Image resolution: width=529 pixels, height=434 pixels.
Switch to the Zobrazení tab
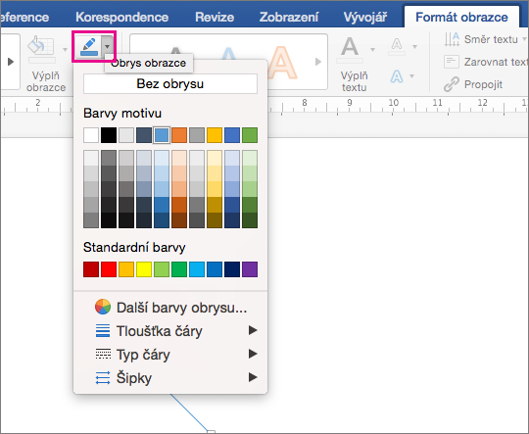pyautogui.click(x=289, y=18)
